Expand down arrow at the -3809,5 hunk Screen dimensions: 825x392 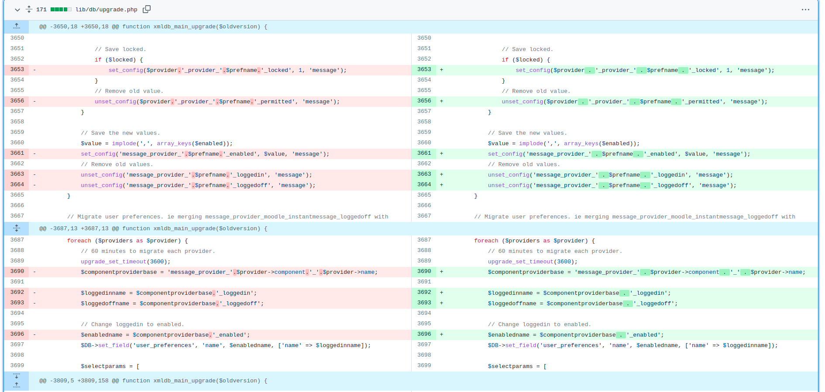click(17, 376)
